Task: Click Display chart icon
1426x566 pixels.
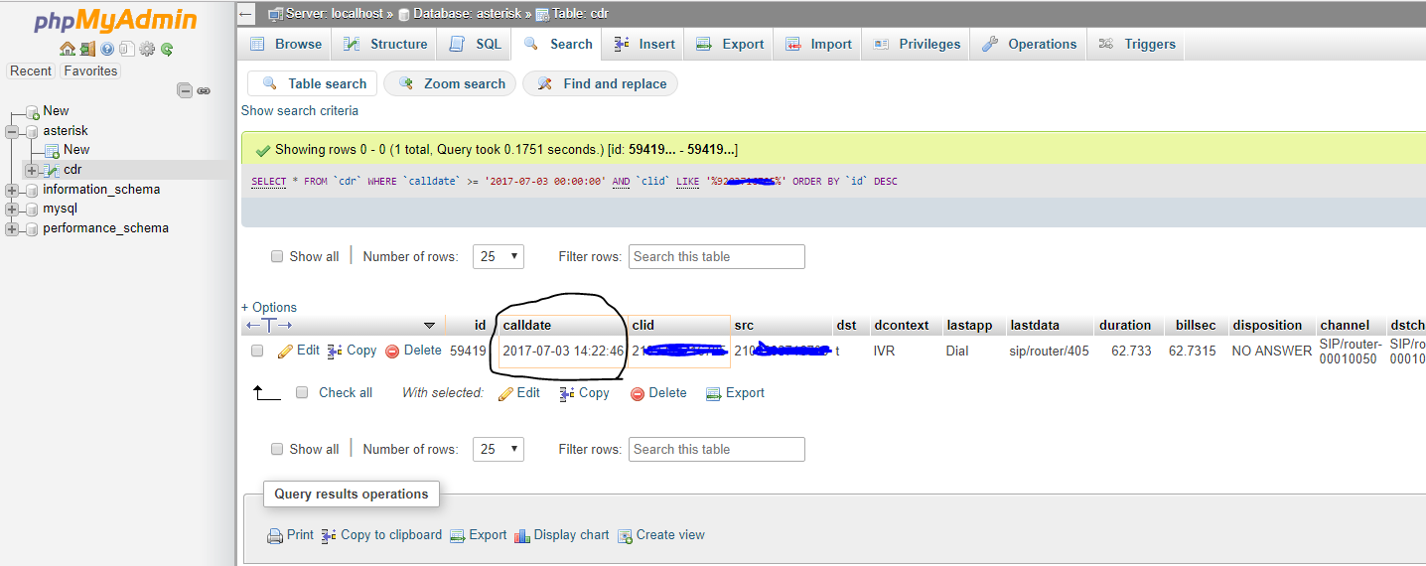Action: pos(522,536)
